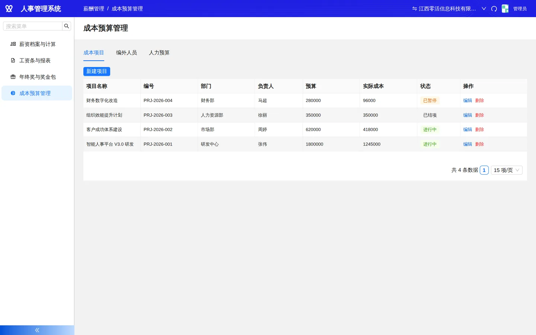Click the 管理员 user name

click(x=520, y=9)
